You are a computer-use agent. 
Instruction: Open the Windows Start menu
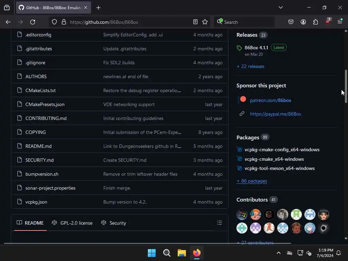coord(152,253)
